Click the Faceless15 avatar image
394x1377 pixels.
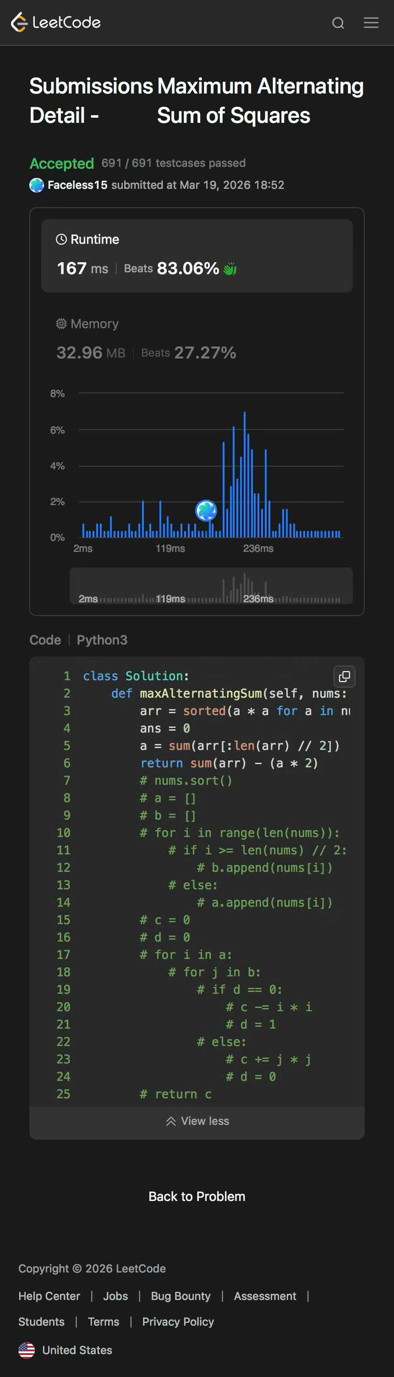click(36, 185)
